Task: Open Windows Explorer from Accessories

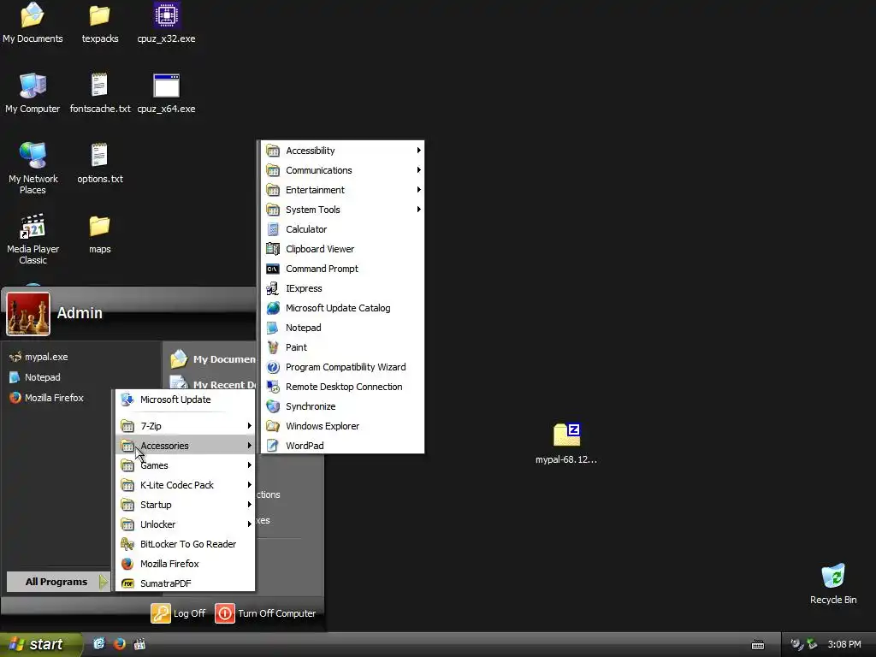Action: tap(343, 426)
